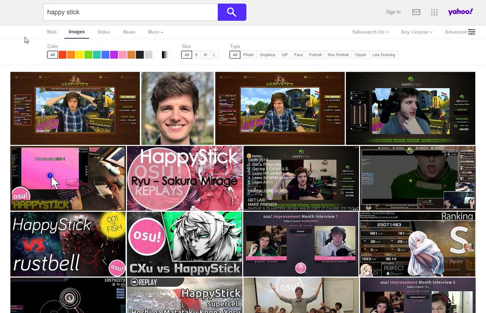
Task: Select the Images tab
Action: (x=77, y=32)
